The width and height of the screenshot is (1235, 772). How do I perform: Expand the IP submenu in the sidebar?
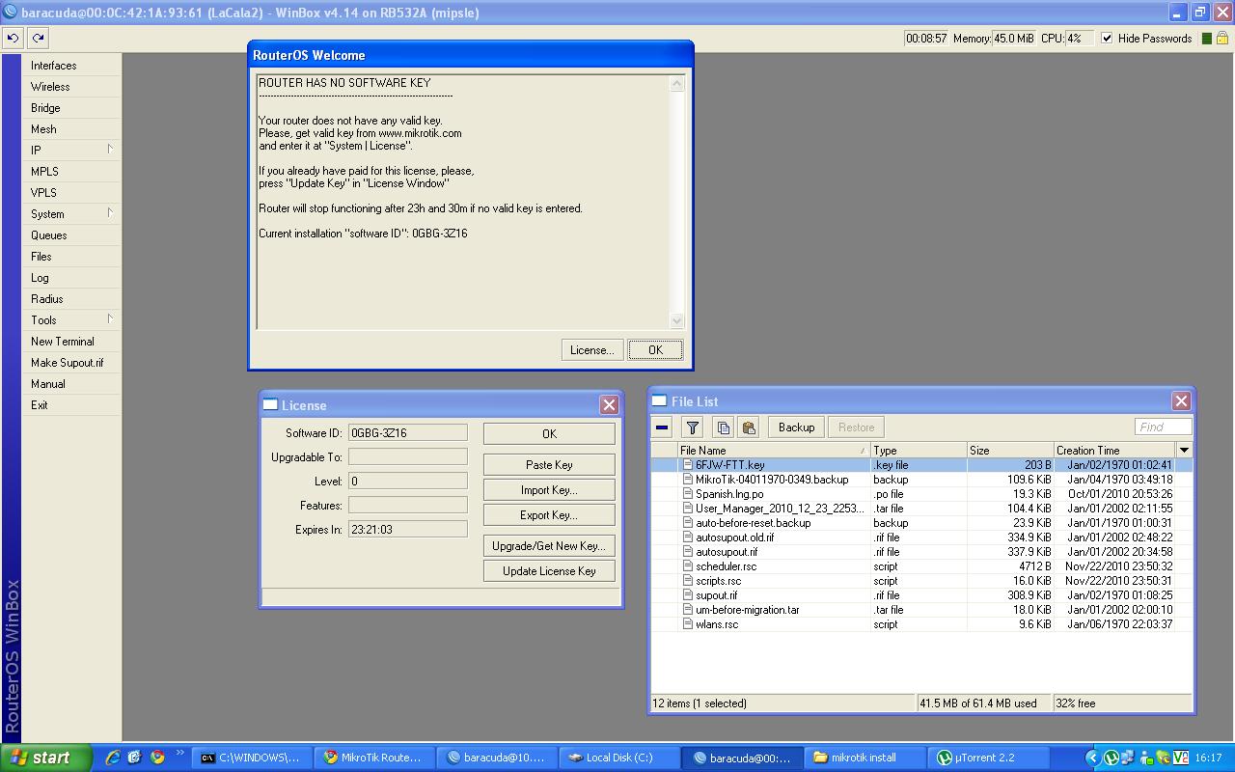(x=71, y=150)
